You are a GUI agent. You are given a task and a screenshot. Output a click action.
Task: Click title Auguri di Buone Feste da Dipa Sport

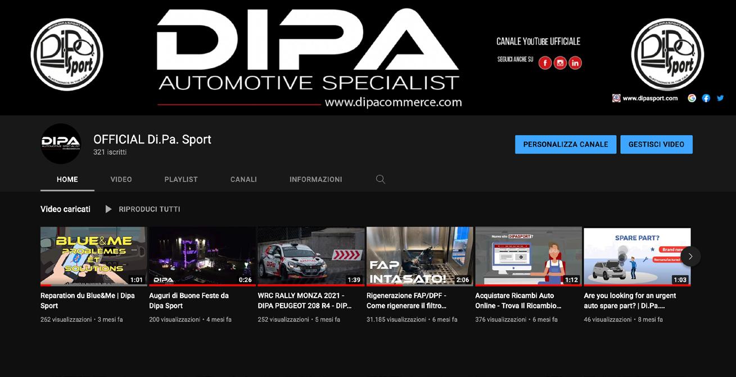point(189,300)
